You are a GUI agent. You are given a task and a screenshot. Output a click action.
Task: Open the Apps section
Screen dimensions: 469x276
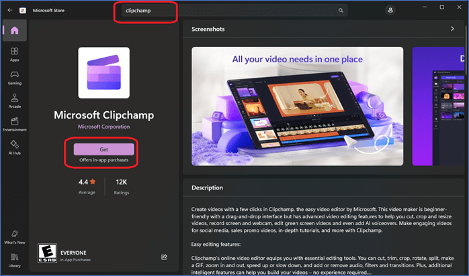coord(14,54)
